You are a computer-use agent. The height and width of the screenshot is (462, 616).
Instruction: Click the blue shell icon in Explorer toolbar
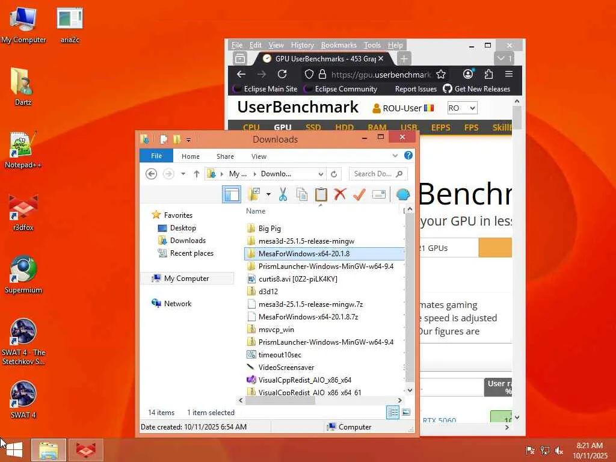[x=403, y=194]
